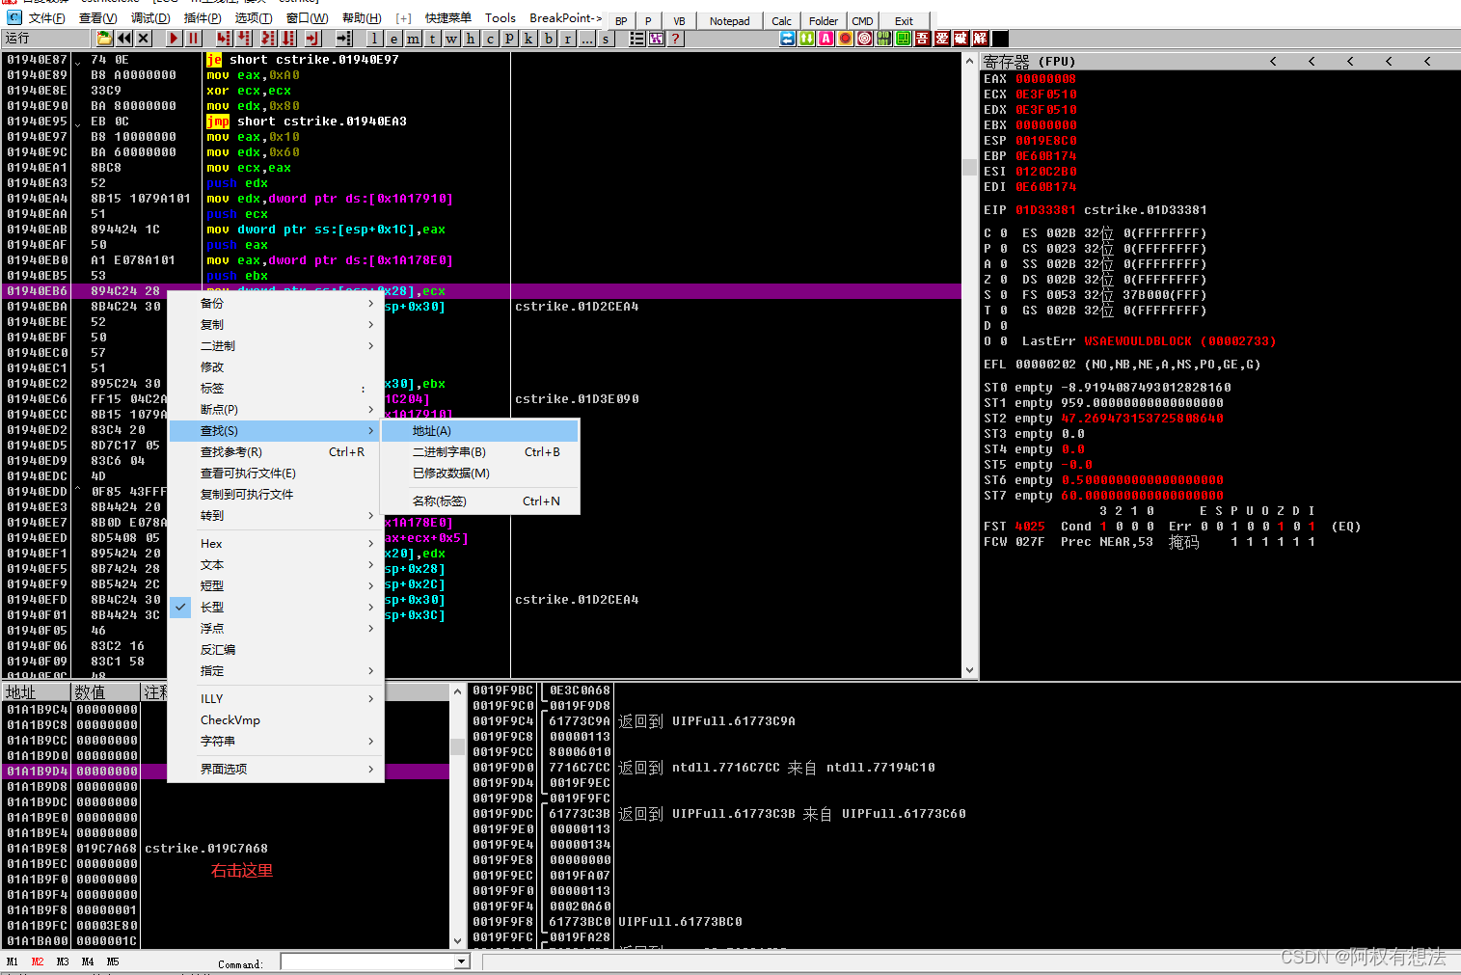Expand the ILLY submenu
This screenshot has width=1461, height=975.
coord(276,698)
